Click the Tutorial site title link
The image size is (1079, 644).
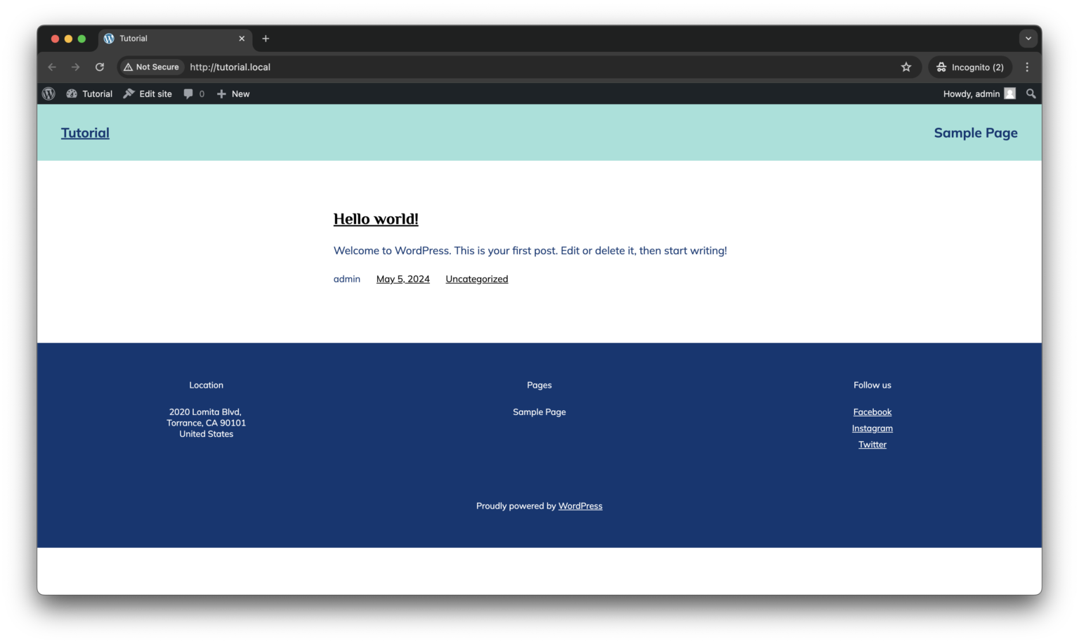pos(85,133)
